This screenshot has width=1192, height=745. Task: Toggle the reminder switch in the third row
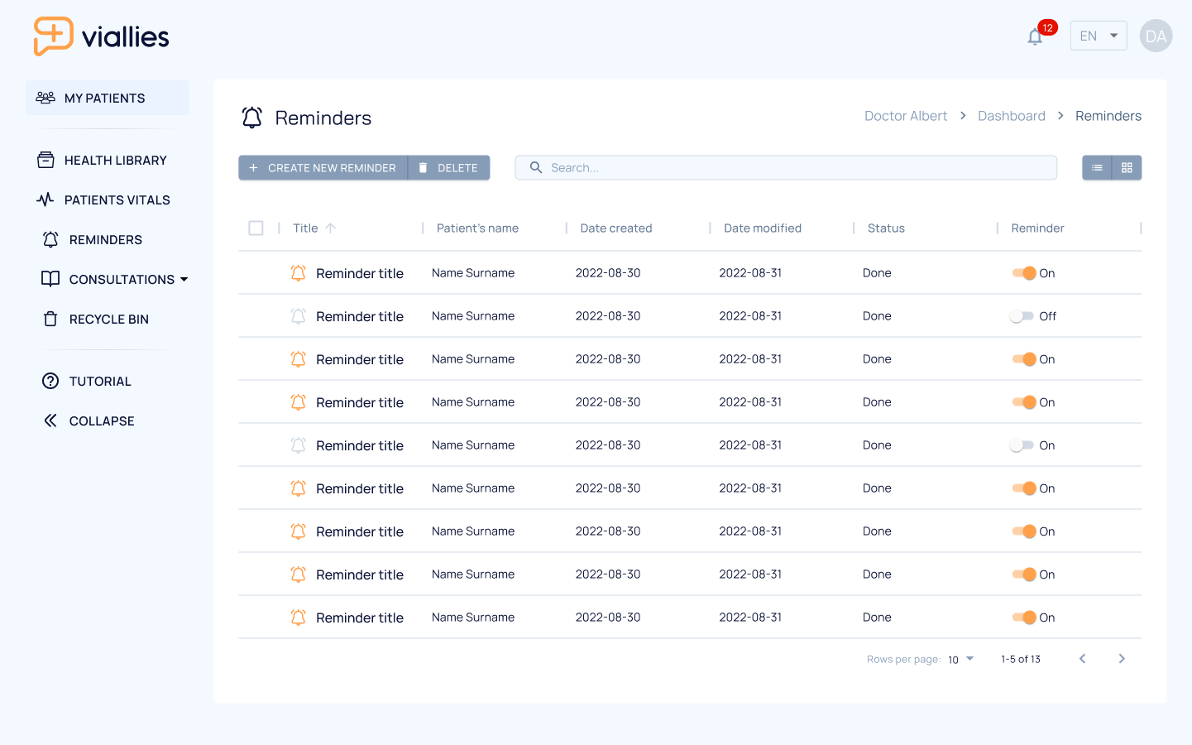[x=1024, y=359]
